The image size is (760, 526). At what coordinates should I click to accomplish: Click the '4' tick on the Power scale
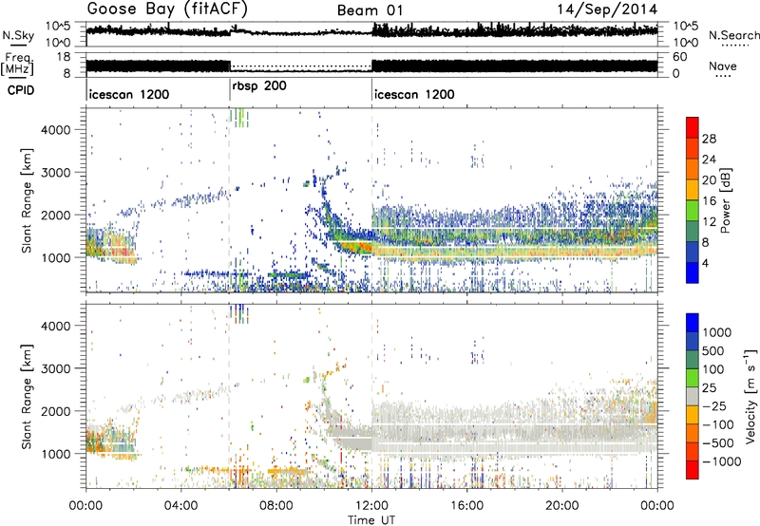click(x=705, y=264)
